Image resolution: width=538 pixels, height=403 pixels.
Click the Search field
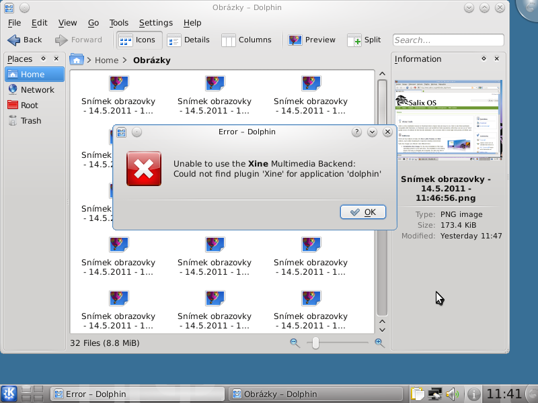pos(448,40)
